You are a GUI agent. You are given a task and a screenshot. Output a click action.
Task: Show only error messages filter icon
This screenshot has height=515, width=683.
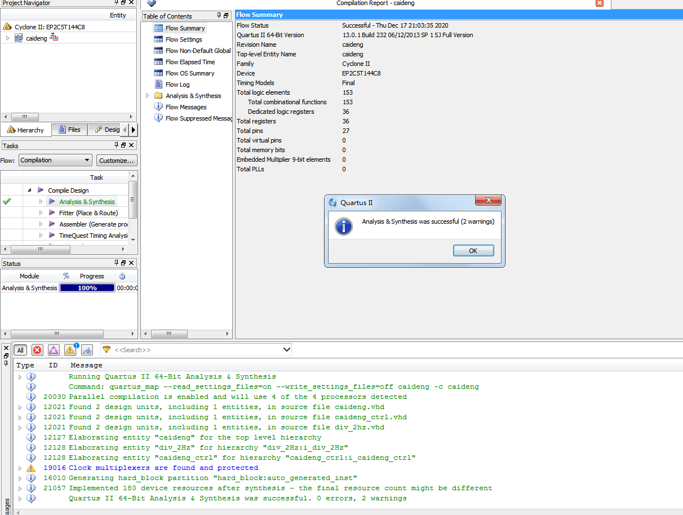[37, 350]
